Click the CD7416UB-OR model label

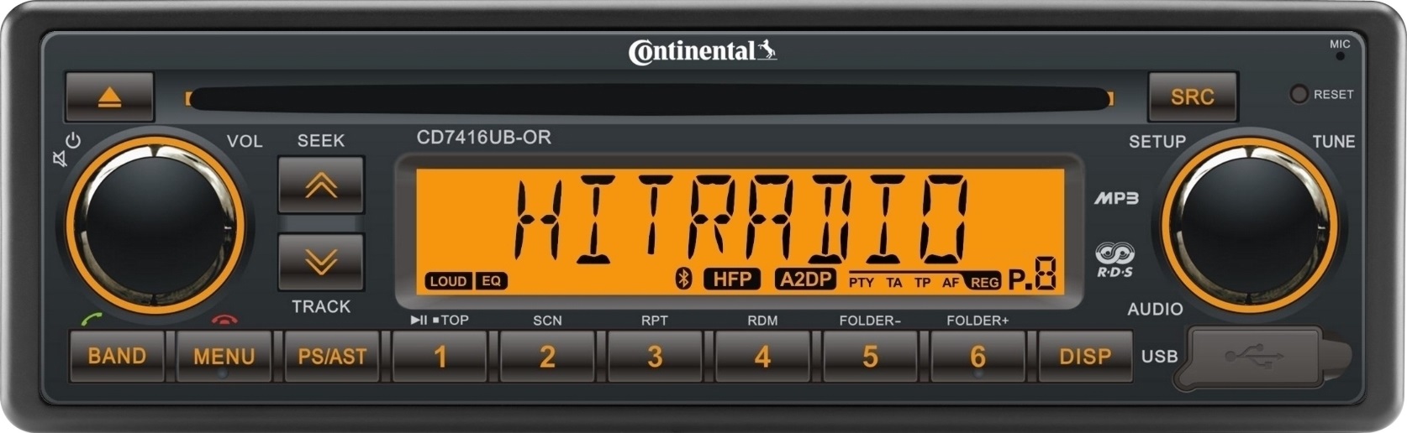click(484, 138)
